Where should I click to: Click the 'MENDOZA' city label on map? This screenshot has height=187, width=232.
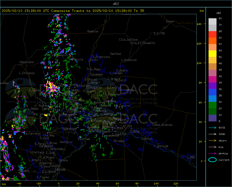pos(69,94)
